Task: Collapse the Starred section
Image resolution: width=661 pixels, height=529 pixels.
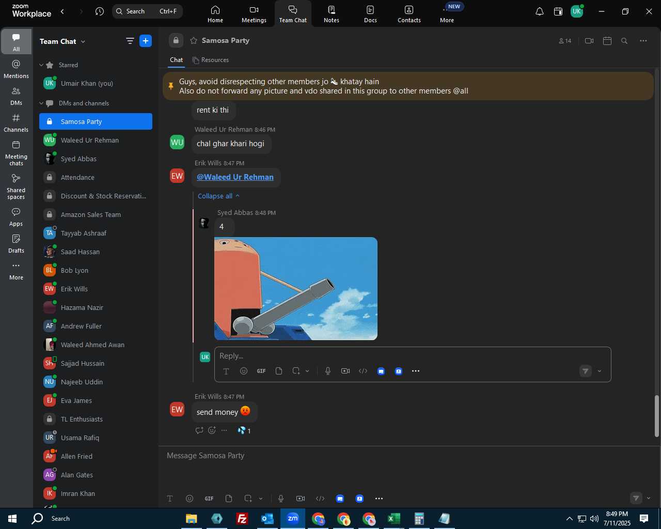Action: [42, 65]
